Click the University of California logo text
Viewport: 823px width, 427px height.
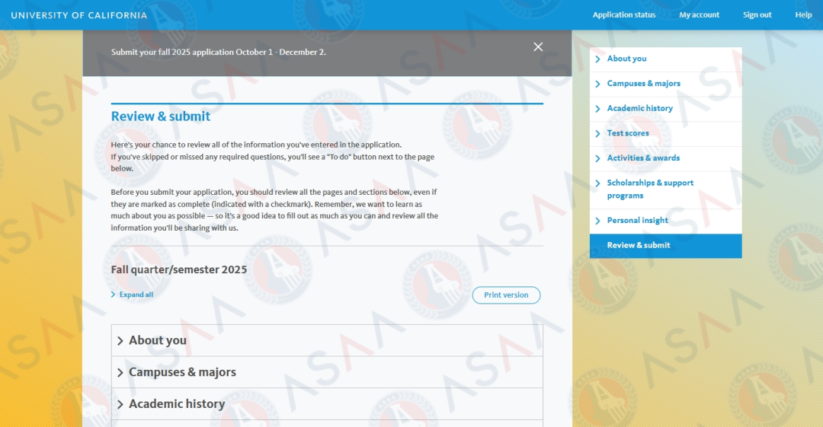[79, 15]
